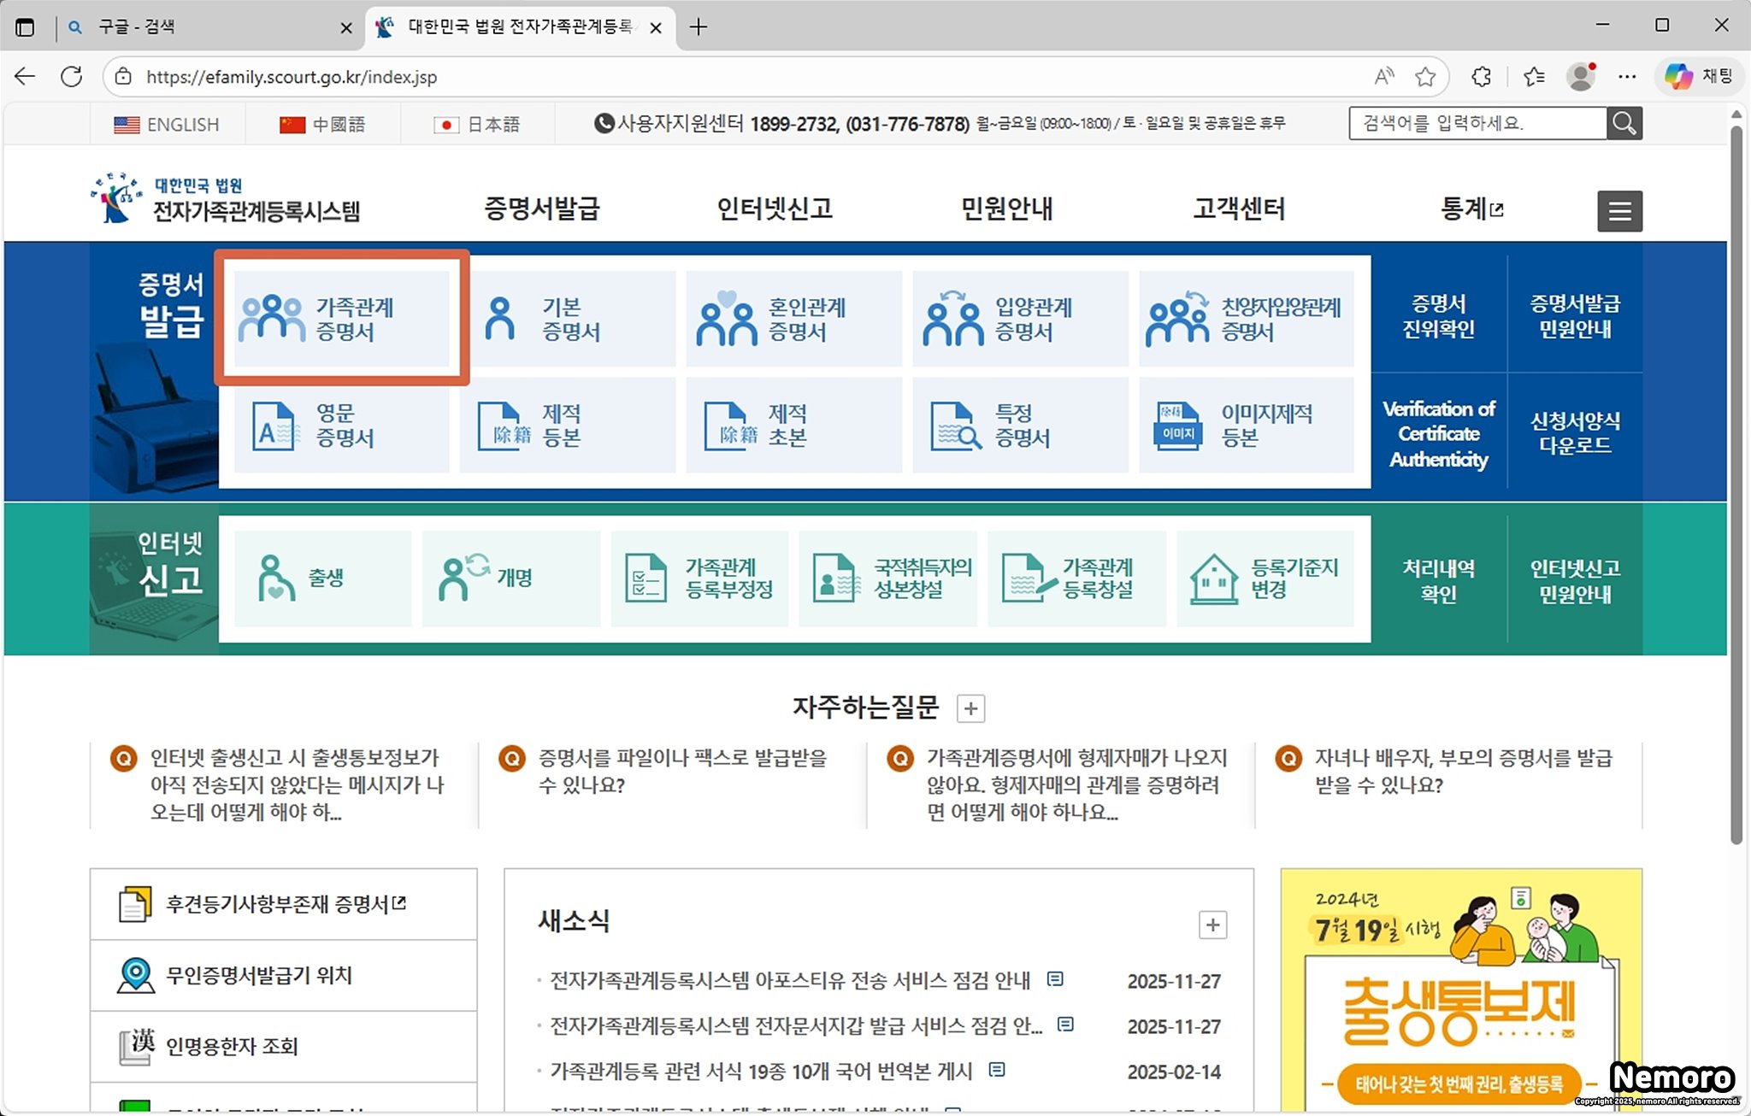Screen dimensions: 1751x1116
Task: Click the 등록기준지 변경 house icon
Action: (x=1213, y=579)
